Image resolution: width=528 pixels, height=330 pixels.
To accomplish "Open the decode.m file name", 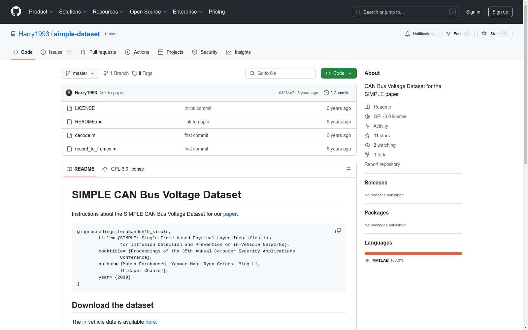I will click(x=85, y=135).
